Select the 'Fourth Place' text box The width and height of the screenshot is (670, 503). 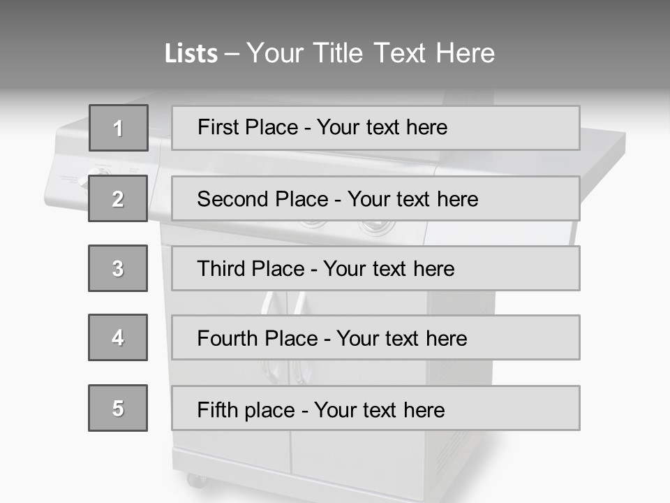tap(375, 338)
